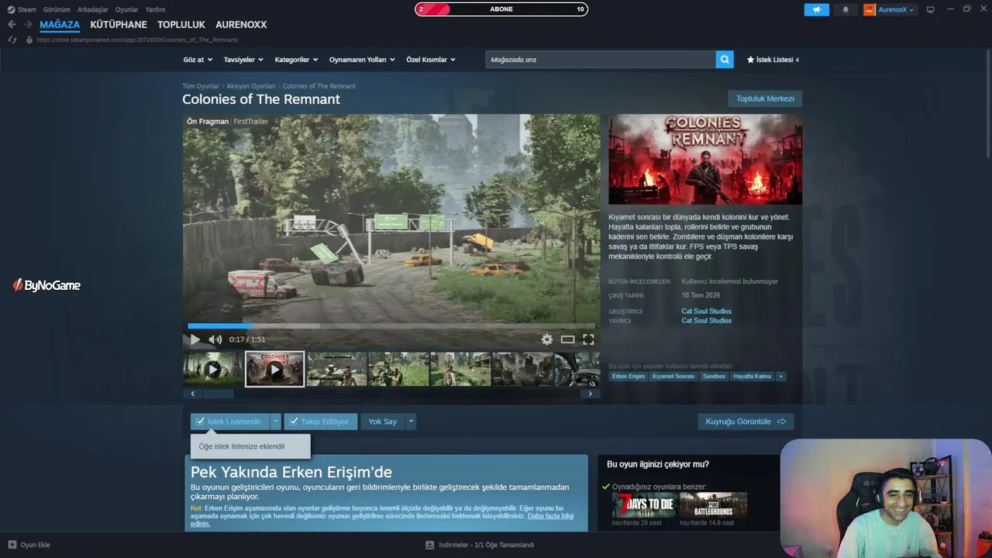The width and height of the screenshot is (992, 558).
Task: Select the Hayatta Kalma tag
Action: pos(752,376)
